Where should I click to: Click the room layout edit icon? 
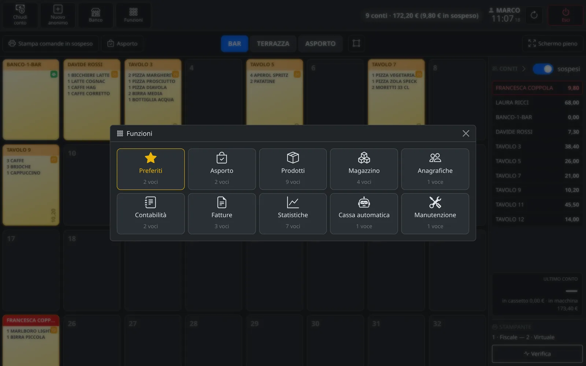[356, 44]
